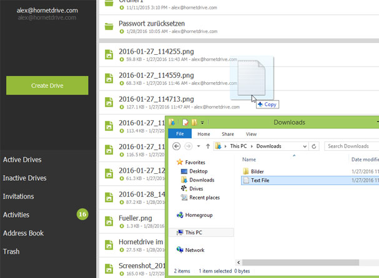This screenshot has width=379, height=278.
Task: Click the Explorer Refresh button
Action: click(315, 146)
